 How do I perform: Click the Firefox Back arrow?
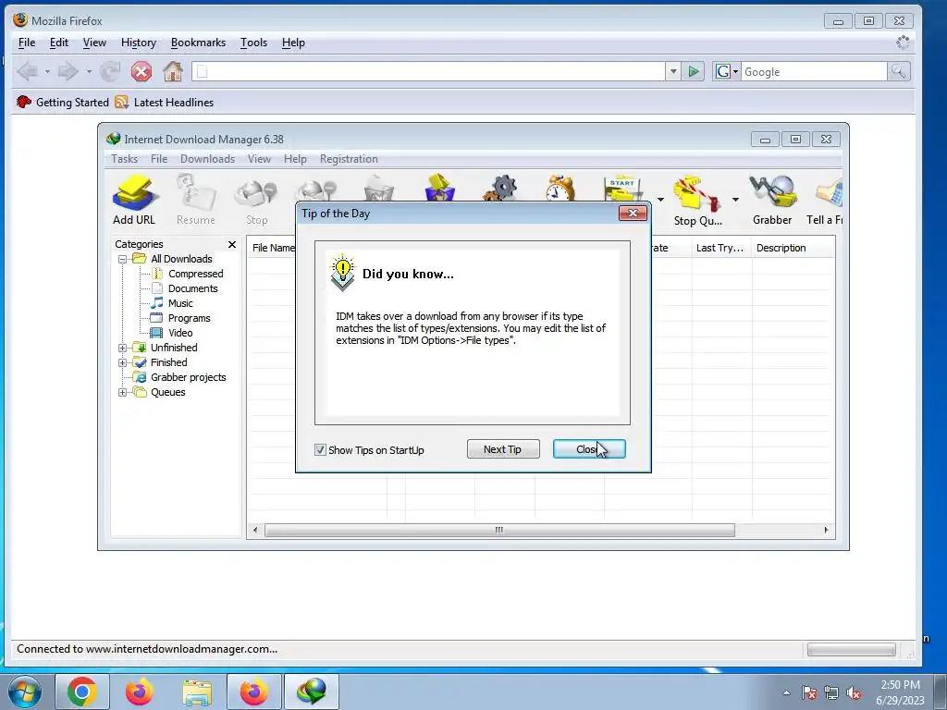pos(27,72)
